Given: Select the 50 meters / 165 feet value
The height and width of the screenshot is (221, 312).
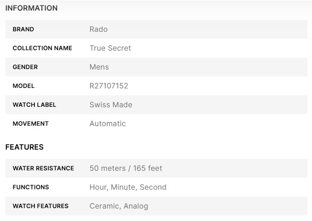Looking at the screenshot, I should [x=126, y=169].
